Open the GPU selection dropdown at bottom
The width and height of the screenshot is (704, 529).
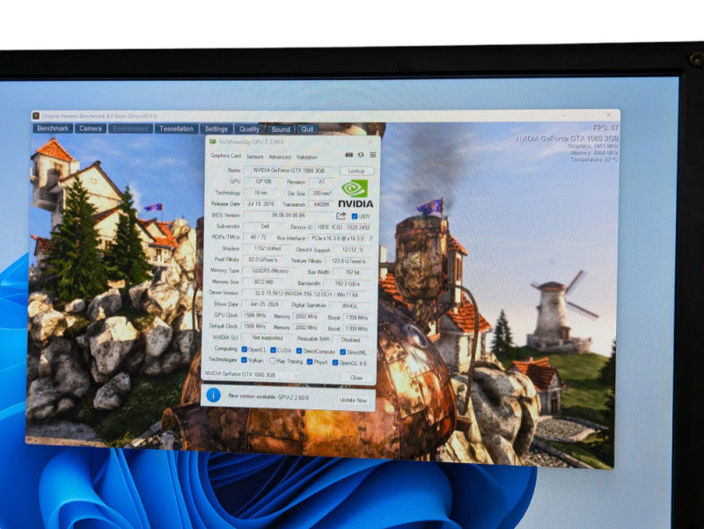click(x=252, y=374)
